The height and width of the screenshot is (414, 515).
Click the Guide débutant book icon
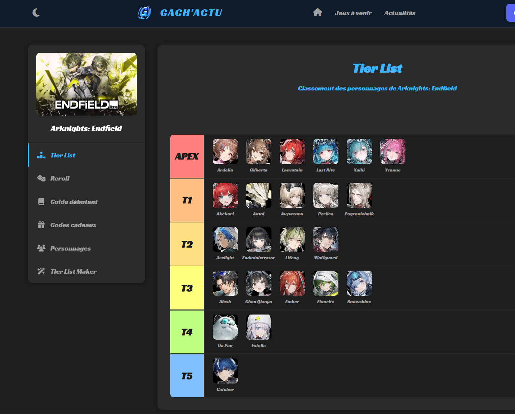pos(41,202)
